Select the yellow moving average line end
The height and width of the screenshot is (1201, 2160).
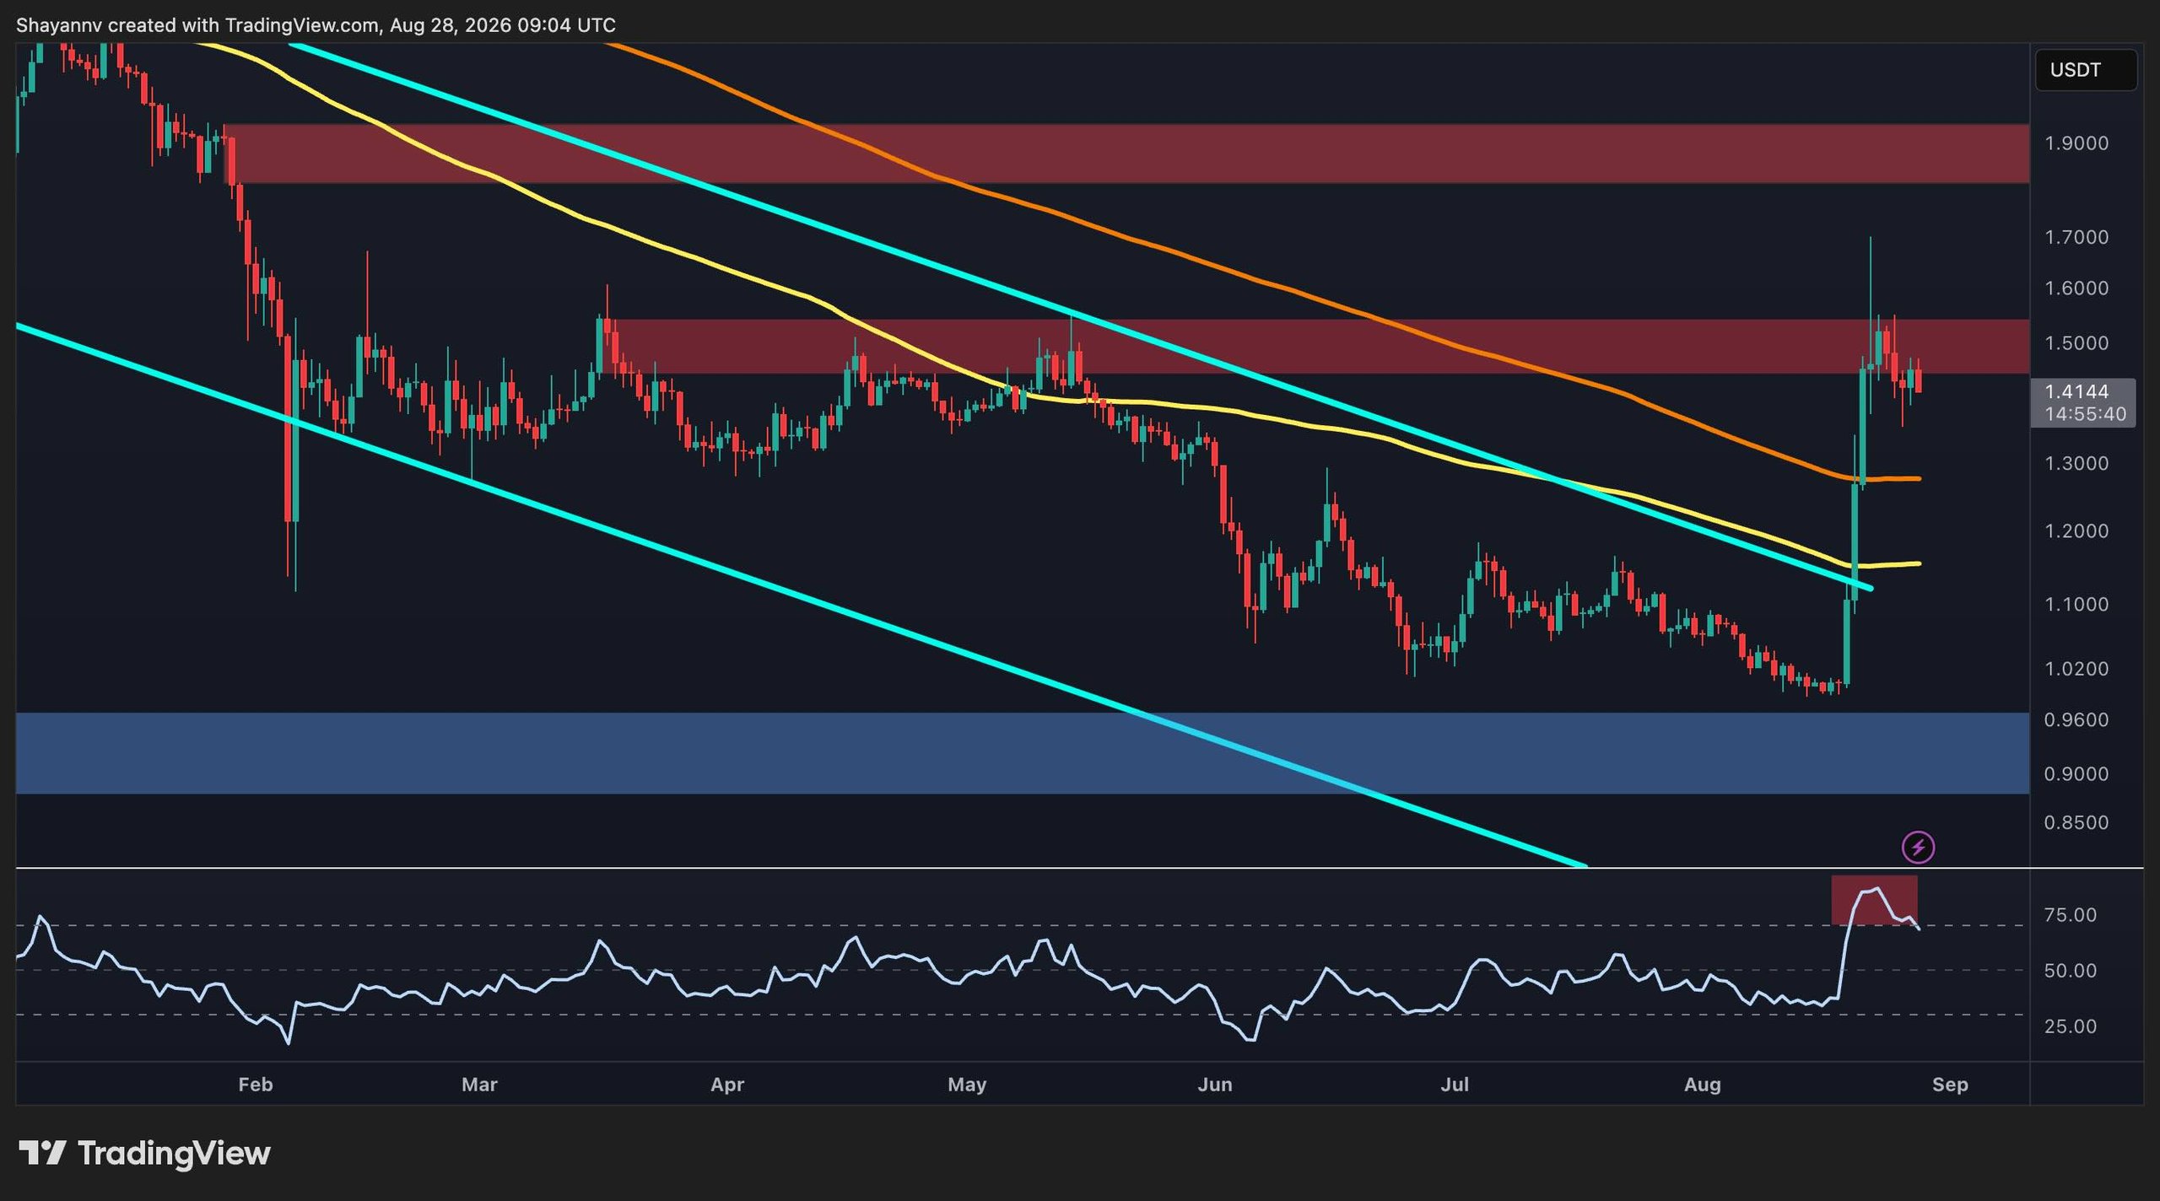1919,563
